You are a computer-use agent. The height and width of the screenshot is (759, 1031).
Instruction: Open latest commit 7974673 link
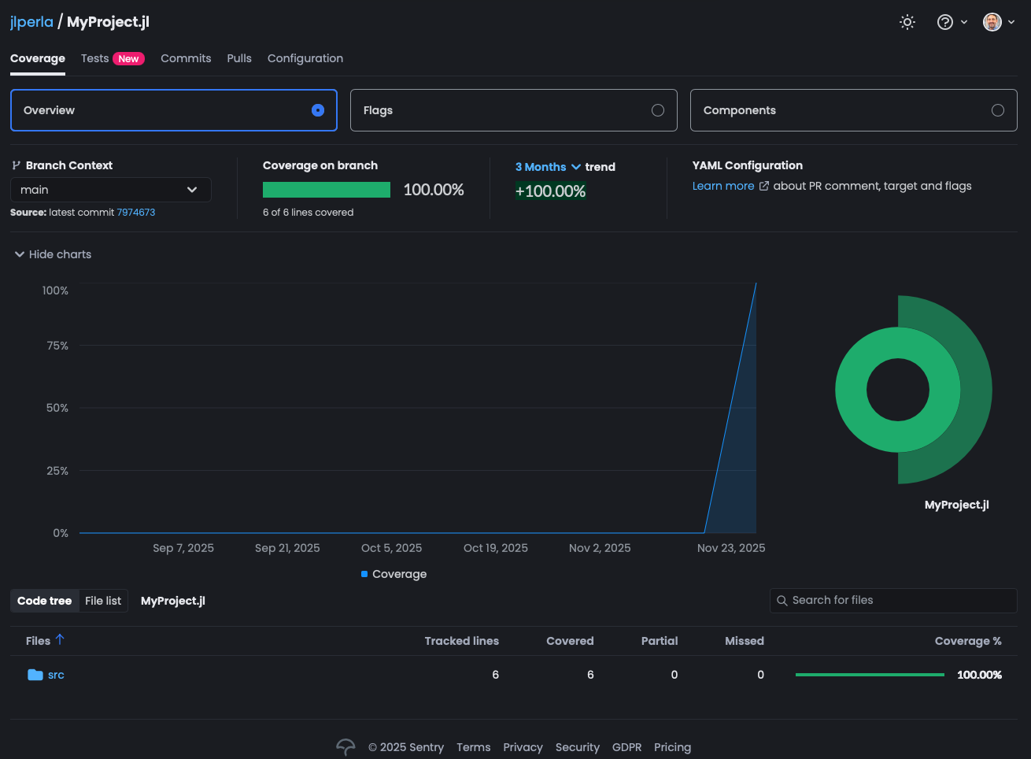pos(136,213)
